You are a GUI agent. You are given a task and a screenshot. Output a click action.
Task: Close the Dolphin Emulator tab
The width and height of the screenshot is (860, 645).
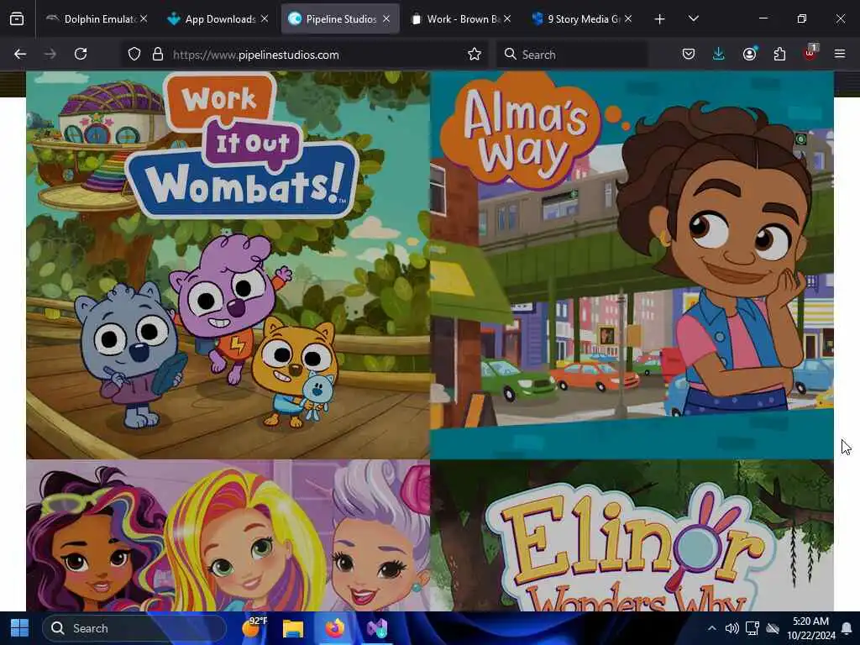click(x=144, y=19)
